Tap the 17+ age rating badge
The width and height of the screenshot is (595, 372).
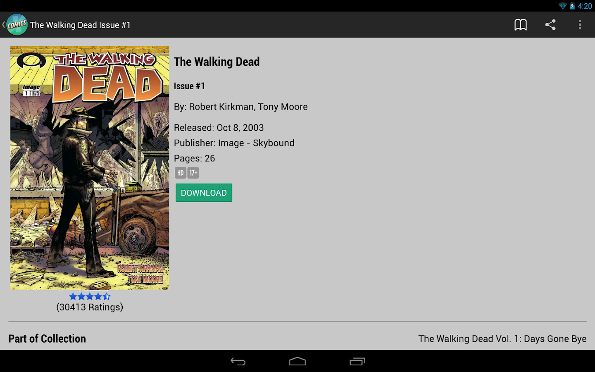[193, 173]
